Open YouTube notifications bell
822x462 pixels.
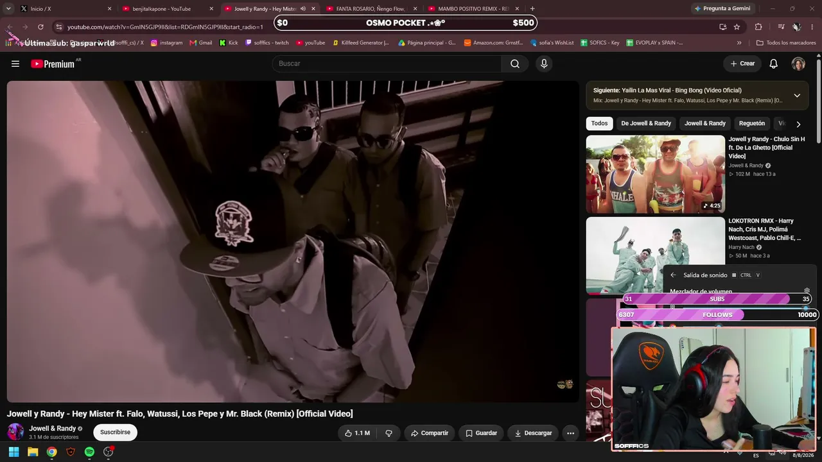point(774,64)
